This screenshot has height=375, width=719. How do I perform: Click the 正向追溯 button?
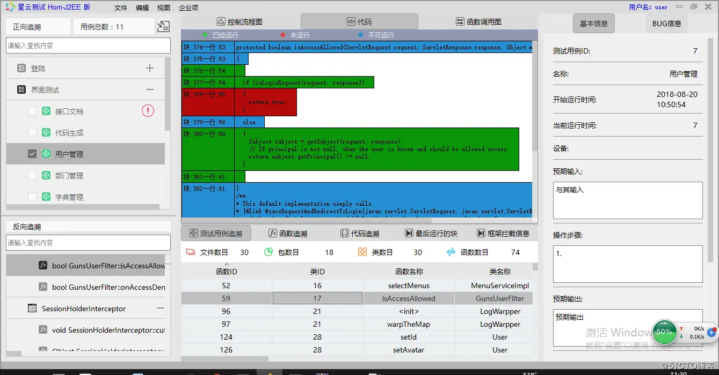click(37, 26)
